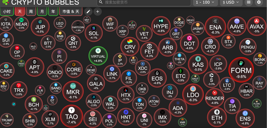Click the WIF bubble
Screen dimensions: 267x128
click(110, 24)
